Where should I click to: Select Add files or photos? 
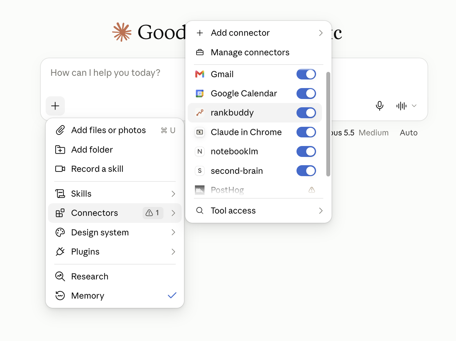click(115, 130)
